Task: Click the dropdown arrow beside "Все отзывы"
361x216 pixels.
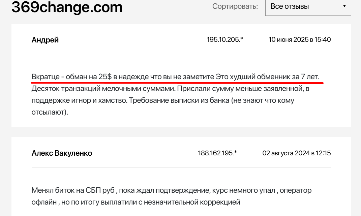Action: click(344, 6)
